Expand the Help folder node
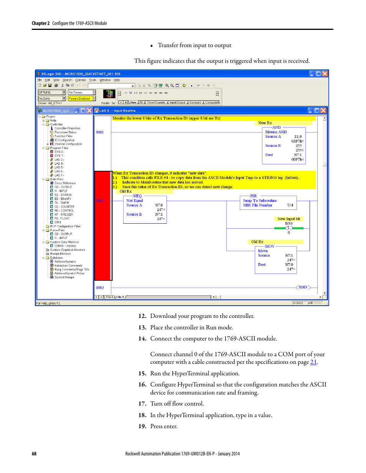 [x=43, y=121]
